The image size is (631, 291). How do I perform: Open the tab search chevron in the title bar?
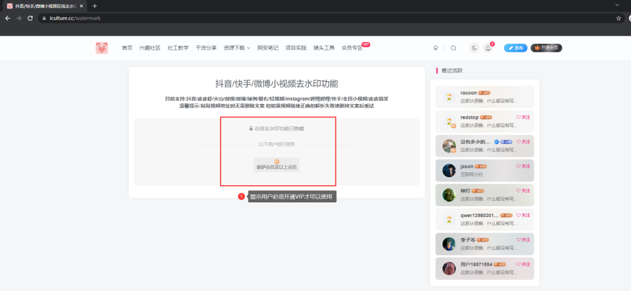pos(617,5)
